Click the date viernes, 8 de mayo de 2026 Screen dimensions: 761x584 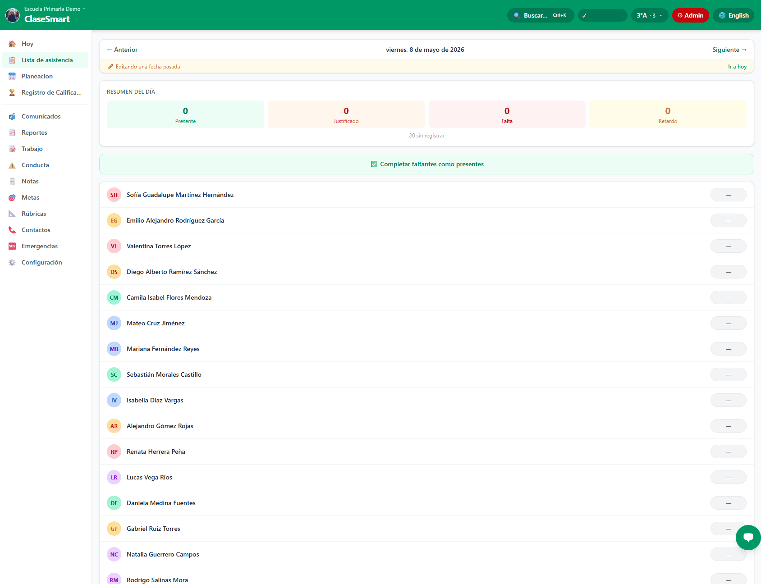tap(425, 50)
